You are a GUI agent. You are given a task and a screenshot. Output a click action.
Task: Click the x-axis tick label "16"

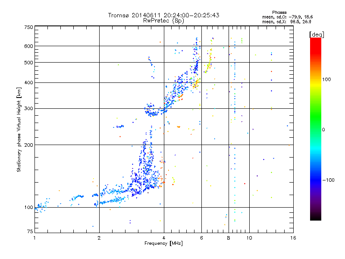[293, 238]
